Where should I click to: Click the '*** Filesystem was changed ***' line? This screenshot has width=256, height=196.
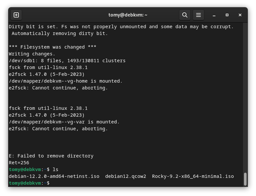click(52, 47)
